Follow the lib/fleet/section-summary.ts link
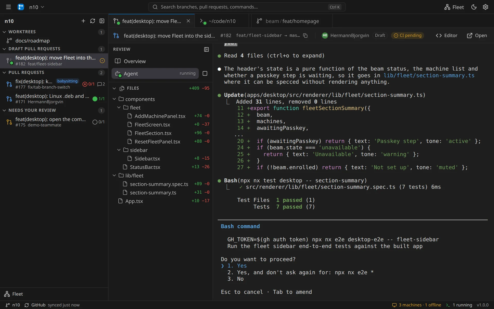 [x=429, y=75]
